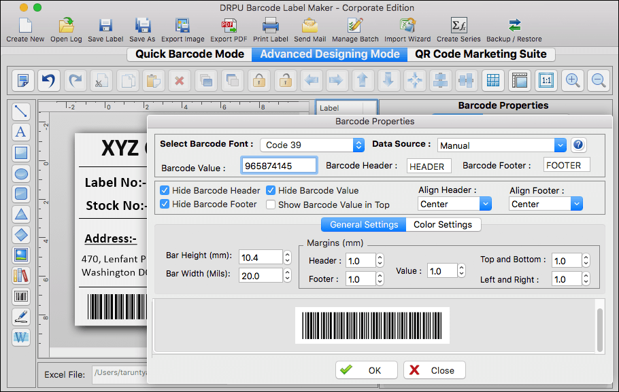This screenshot has height=392, width=619.
Task: Open Select Barcode Font dropdown
Action: 312,145
